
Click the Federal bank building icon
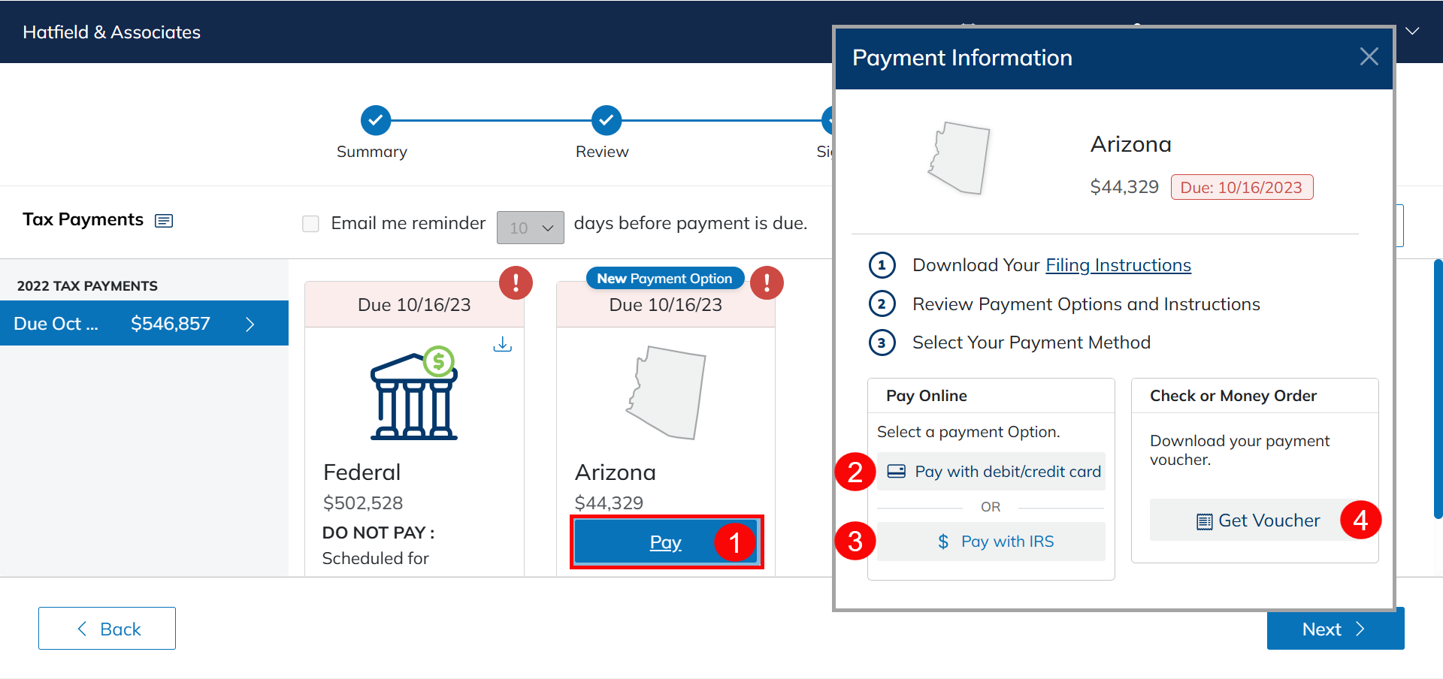pos(414,394)
